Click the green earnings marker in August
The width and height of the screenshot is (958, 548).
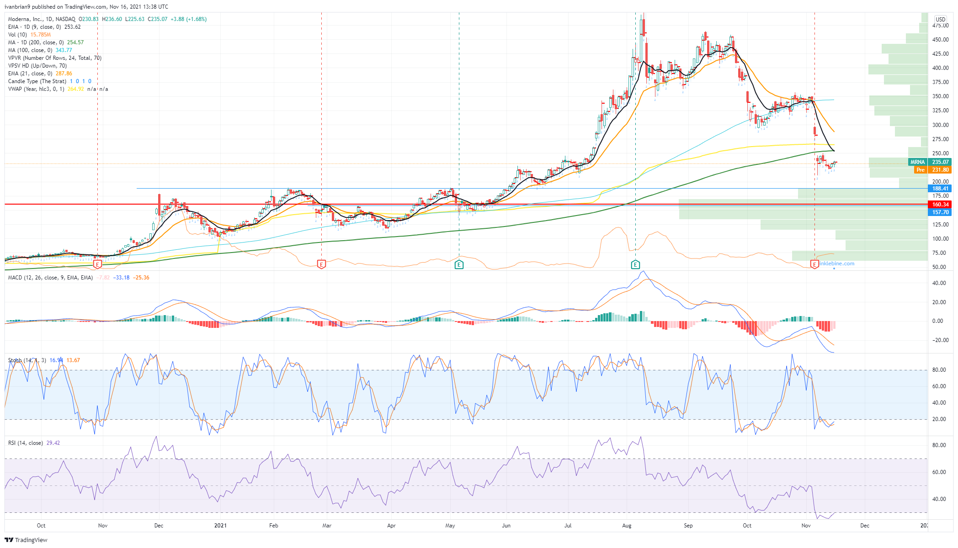tap(635, 264)
